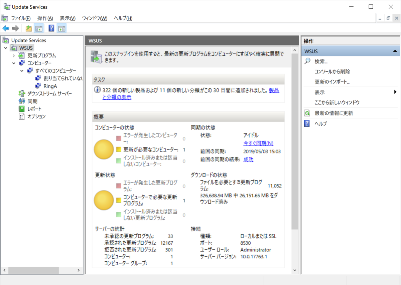Toggle the action pane toolbar icon
Viewport: 401px width, 285px height.
[61, 28]
